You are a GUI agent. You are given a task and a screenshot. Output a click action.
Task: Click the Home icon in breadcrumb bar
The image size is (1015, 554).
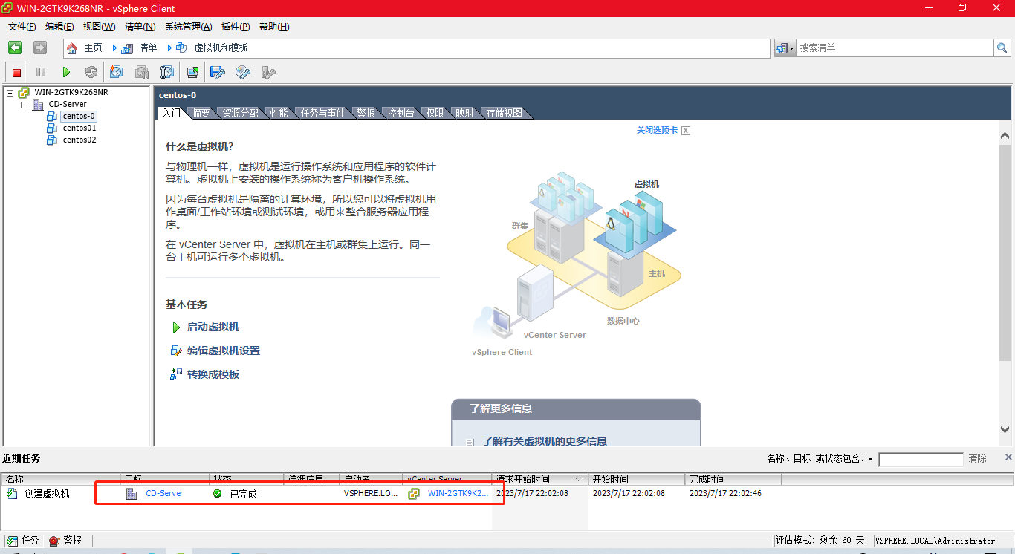click(x=72, y=48)
